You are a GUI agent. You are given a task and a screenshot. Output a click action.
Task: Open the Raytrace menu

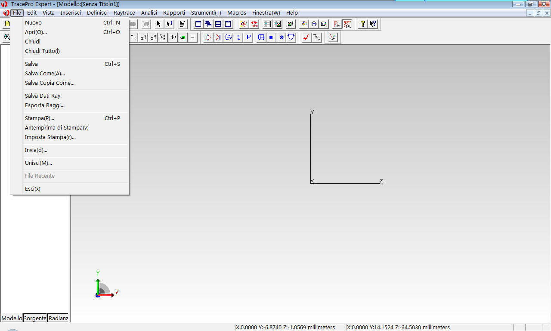coord(124,13)
